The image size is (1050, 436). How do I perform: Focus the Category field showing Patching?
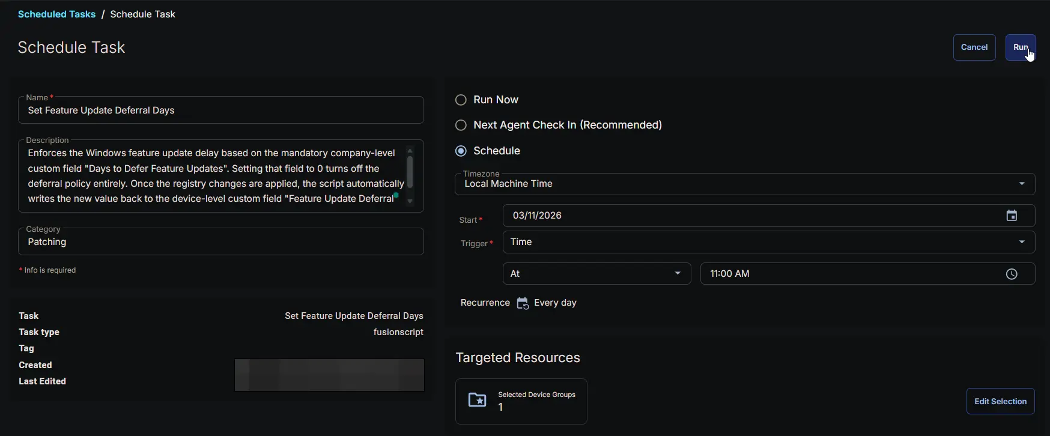click(221, 242)
